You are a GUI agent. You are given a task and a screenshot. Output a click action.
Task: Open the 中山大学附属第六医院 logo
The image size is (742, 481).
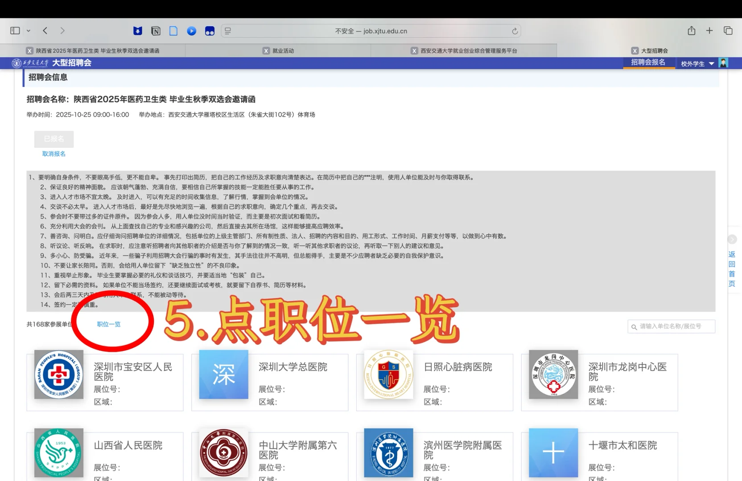click(x=224, y=452)
